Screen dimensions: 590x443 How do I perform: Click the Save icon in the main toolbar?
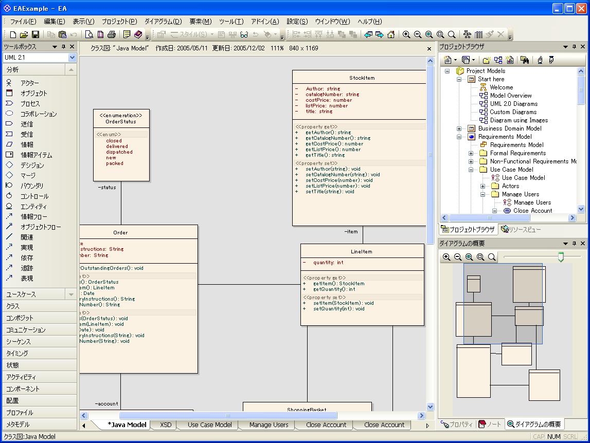tap(35, 34)
